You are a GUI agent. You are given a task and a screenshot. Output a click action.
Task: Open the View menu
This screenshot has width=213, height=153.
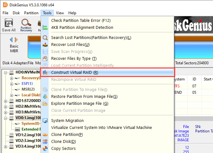tap(60, 13)
